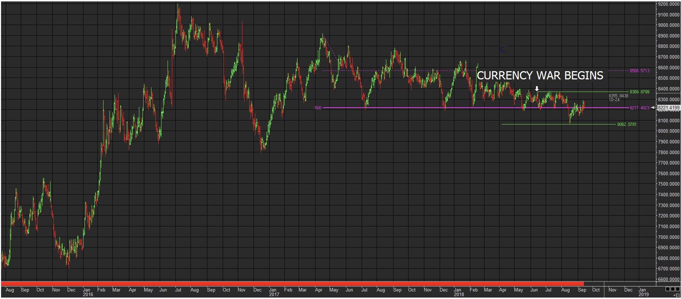This screenshot has width=681, height=299.
Task: Click the middle black square at bottom-right corner
Action: [673, 289]
